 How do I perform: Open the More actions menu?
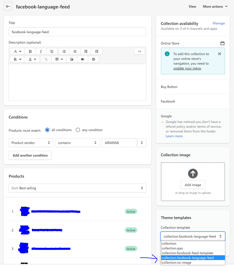pyautogui.click(x=215, y=6)
